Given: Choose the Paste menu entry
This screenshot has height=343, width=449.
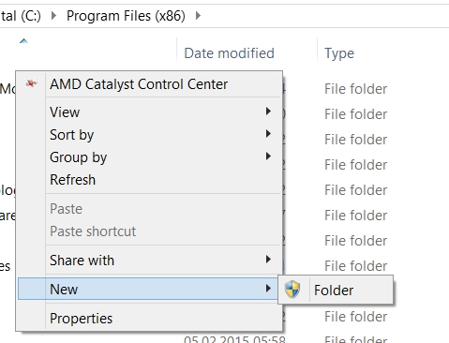Looking at the screenshot, I should (x=149, y=209).
